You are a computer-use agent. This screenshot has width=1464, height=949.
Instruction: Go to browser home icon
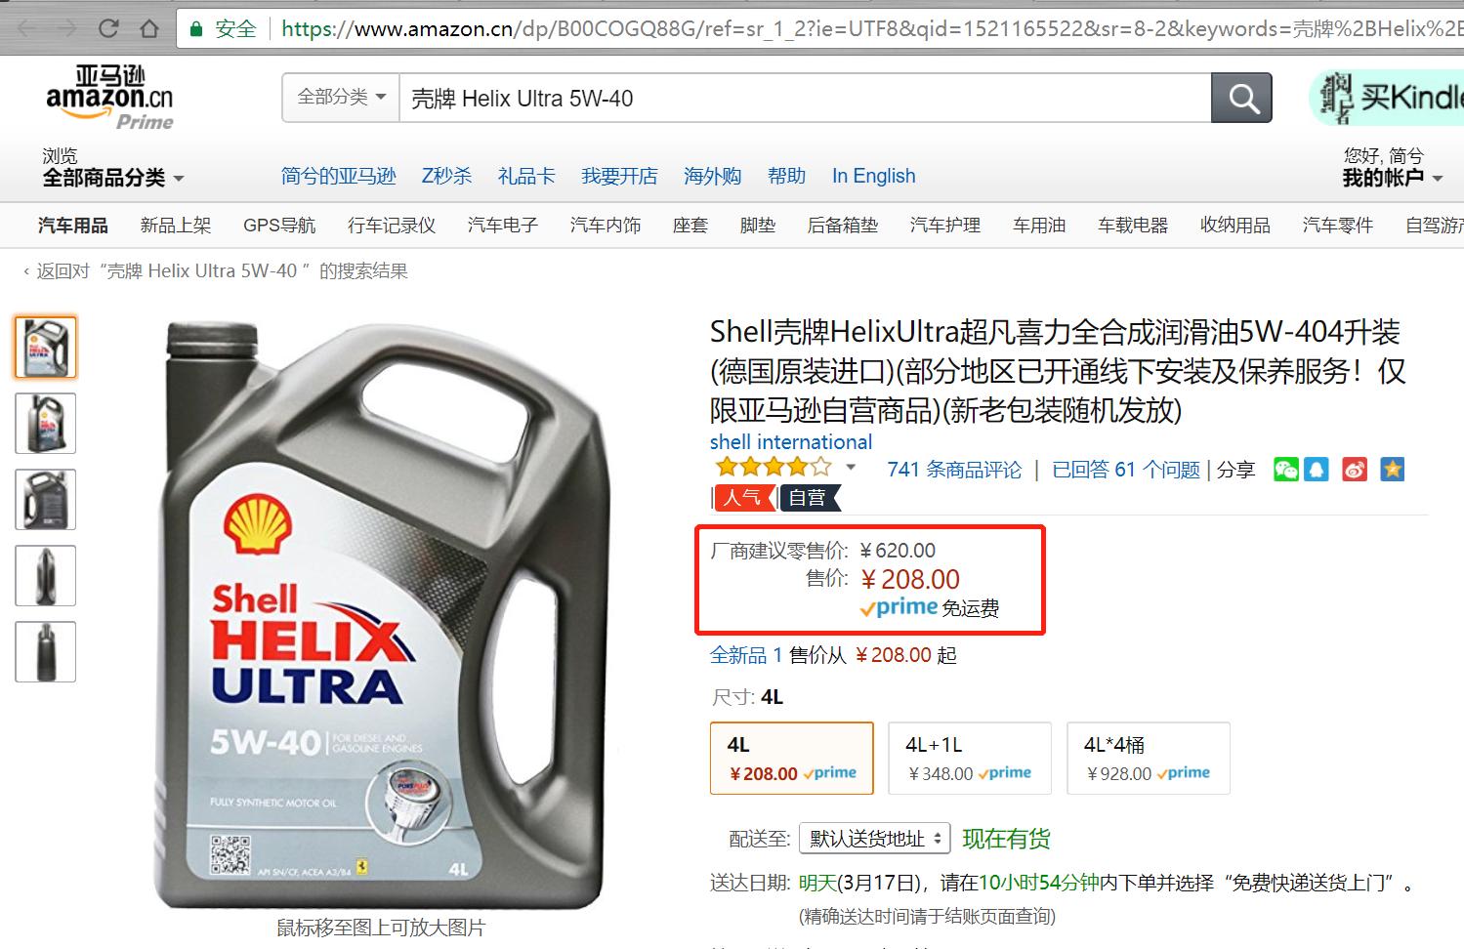tap(149, 28)
